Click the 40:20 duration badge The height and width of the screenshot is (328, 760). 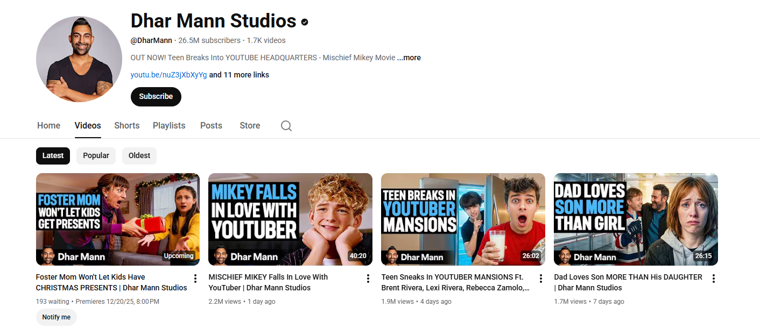pos(357,256)
